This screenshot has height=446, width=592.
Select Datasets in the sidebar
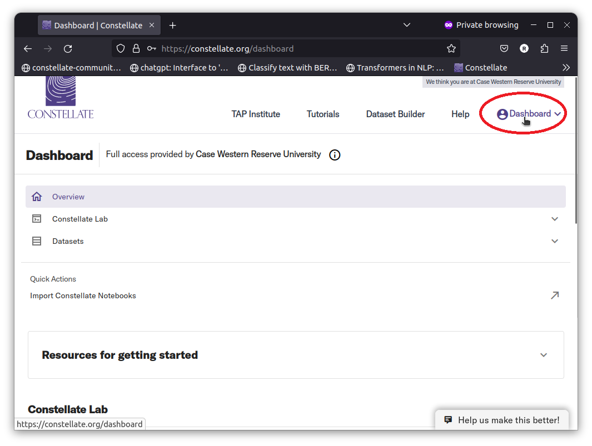[296, 241]
